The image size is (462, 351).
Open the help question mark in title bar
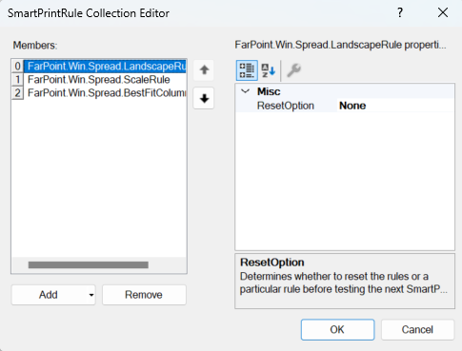tap(400, 13)
